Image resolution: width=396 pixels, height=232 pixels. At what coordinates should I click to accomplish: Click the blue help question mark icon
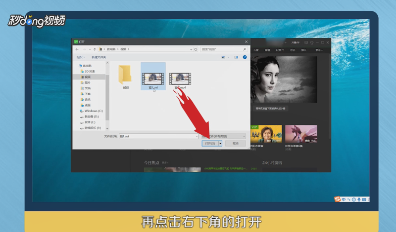point(245,57)
